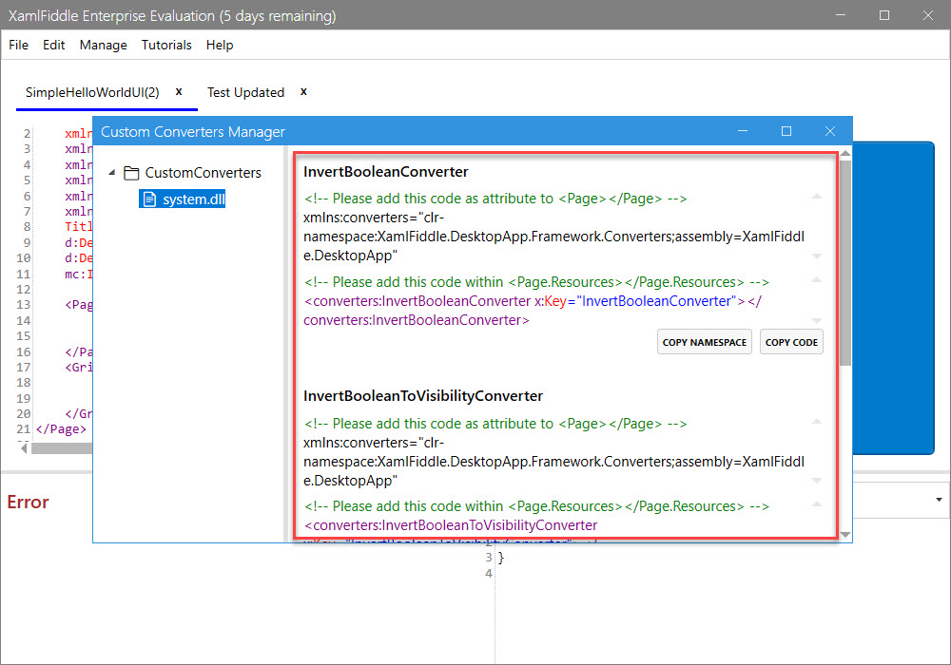The image size is (951, 665).
Task: Click the editor horizontal scroll left arrow
Action: (x=25, y=448)
